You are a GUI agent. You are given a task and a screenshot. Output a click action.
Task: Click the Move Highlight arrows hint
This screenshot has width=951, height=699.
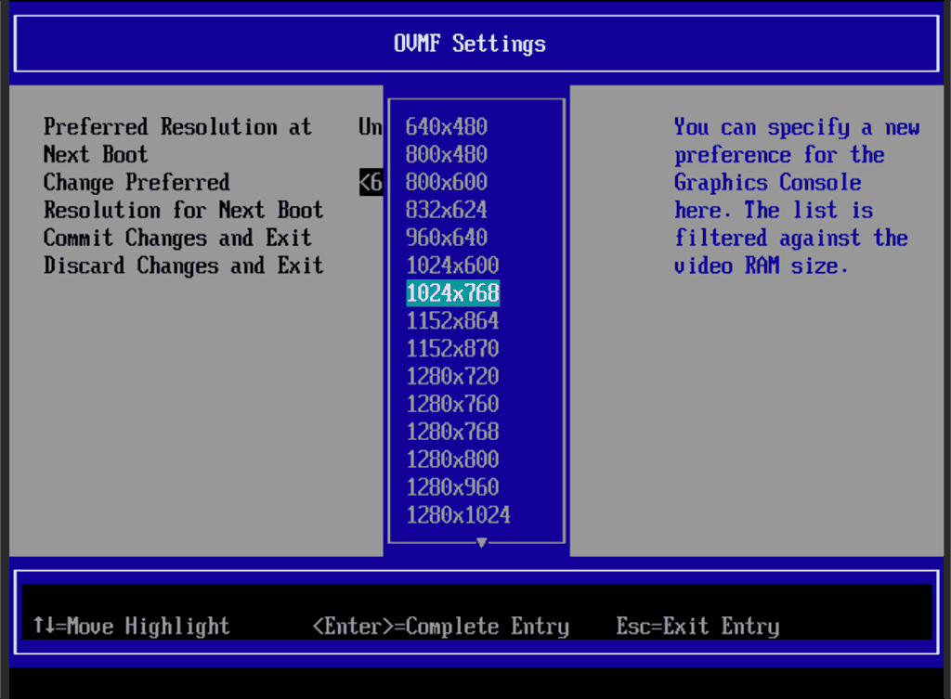click(132, 627)
